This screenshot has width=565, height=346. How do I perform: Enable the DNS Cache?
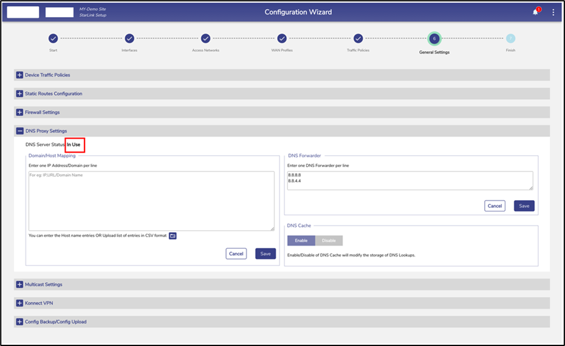[x=301, y=241]
